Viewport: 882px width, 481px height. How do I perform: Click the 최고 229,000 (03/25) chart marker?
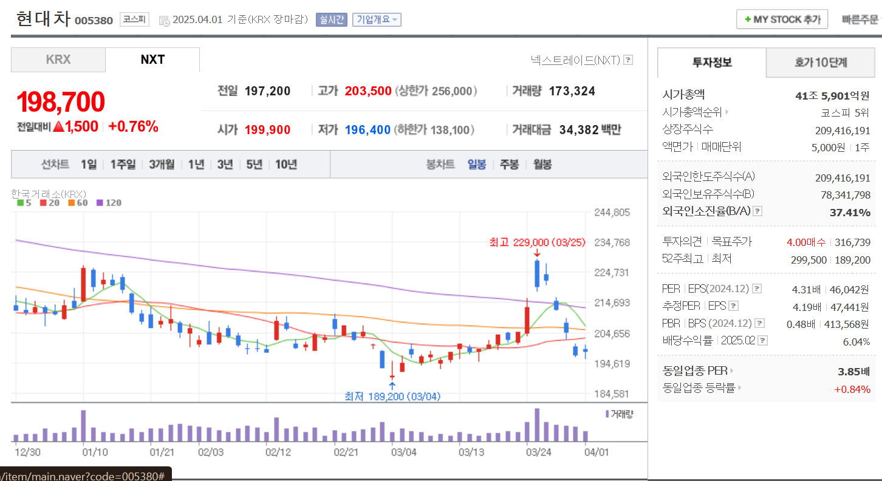[x=537, y=242]
